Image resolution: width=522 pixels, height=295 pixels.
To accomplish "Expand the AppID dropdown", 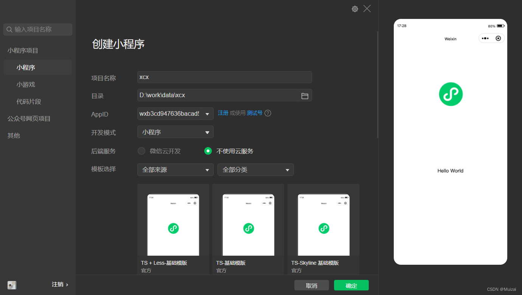I will point(207,114).
